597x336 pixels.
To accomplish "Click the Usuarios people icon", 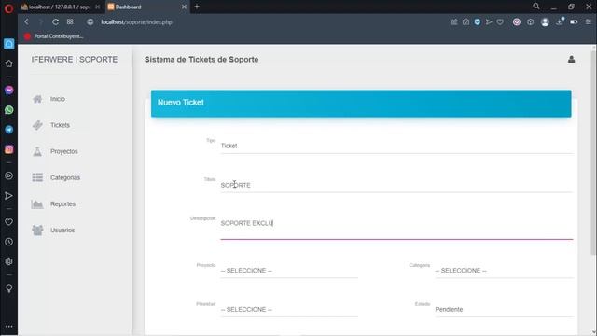I will tap(37, 231).
